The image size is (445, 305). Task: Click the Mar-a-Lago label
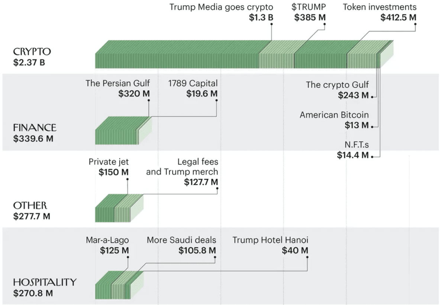click(x=108, y=240)
